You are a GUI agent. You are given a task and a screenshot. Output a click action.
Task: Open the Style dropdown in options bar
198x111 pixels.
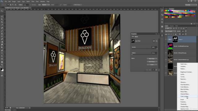(46, 5)
